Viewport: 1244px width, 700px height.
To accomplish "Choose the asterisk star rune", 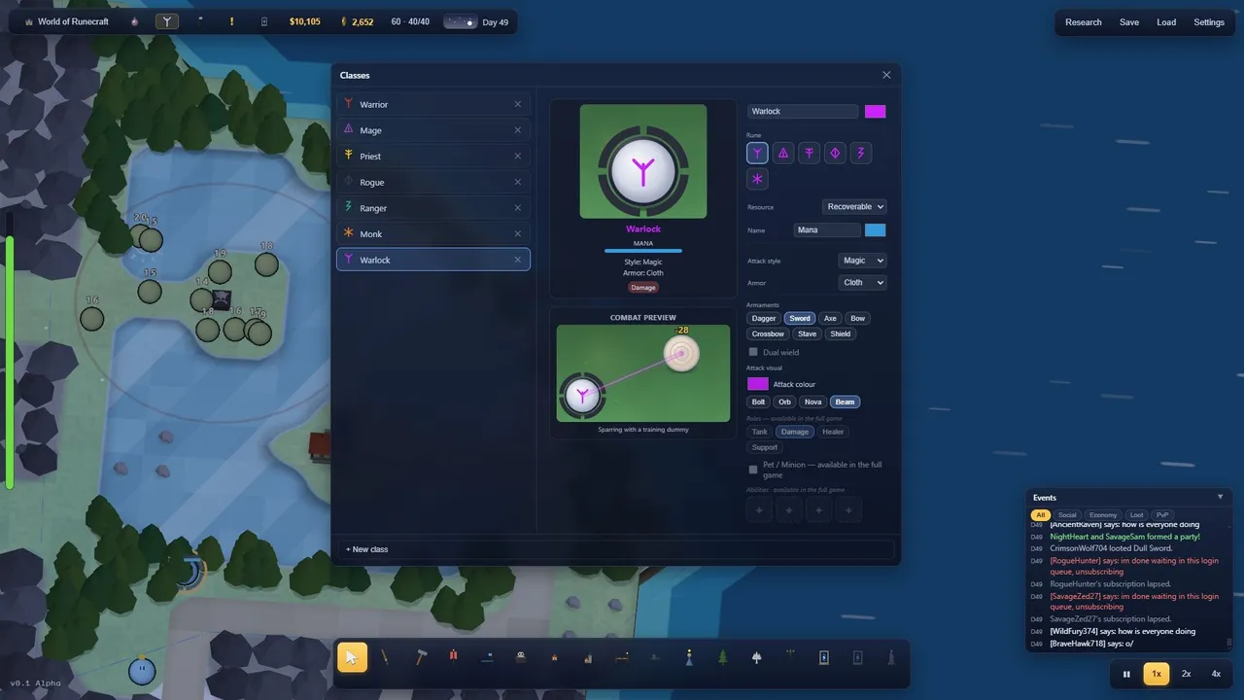I will point(757,179).
